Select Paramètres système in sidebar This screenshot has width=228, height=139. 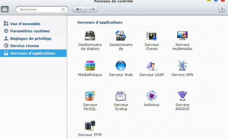pos(33,31)
